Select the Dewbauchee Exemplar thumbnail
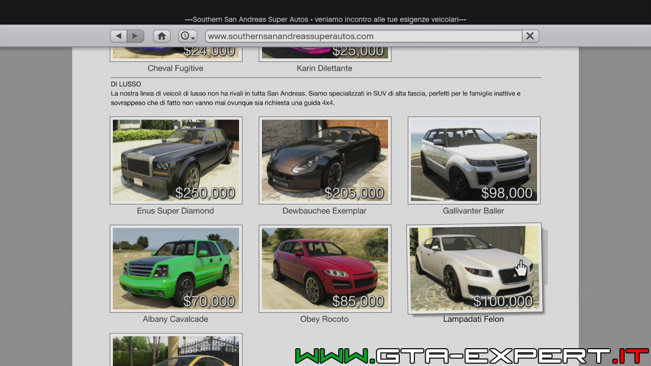Viewport: 651px width, 366px height. click(x=325, y=160)
